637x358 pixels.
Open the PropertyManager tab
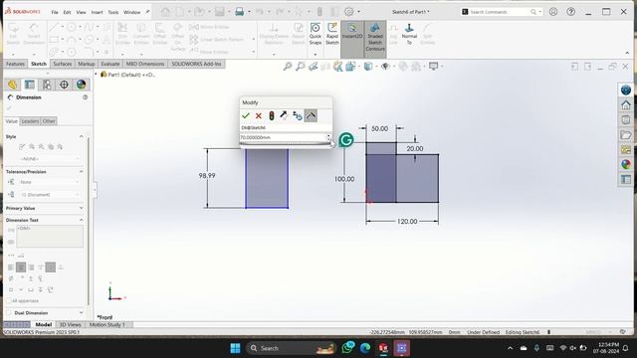(30, 85)
